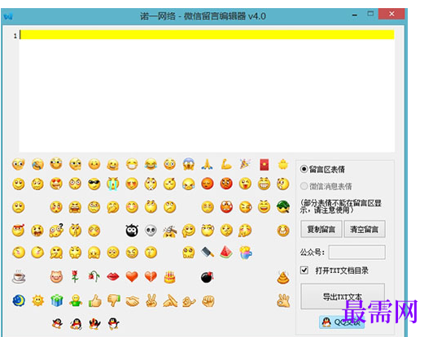Image resolution: width=433 pixels, height=337 pixels.
Task: Insert the blue moon emoji
Action: [19, 300]
